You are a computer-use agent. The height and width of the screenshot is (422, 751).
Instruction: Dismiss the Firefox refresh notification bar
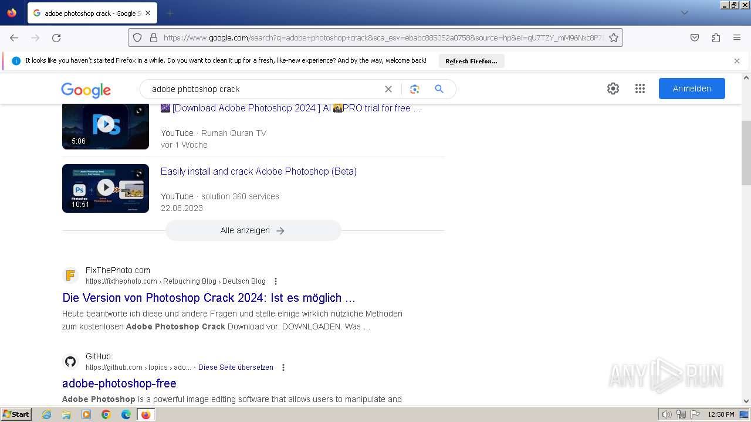click(737, 61)
